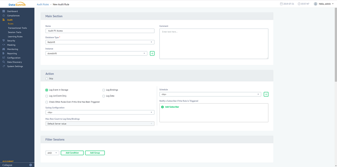This screenshot has height=167, width=337.
Task: Add a new schedule with plus button
Action: pyautogui.click(x=266, y=94)
